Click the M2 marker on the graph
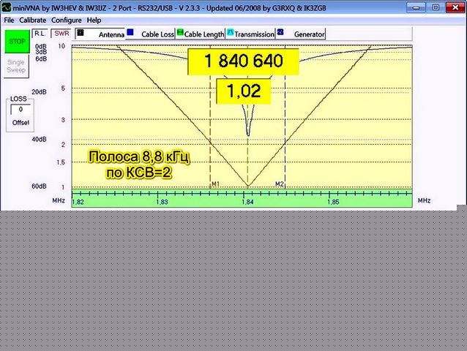 (x=279, y=184)
